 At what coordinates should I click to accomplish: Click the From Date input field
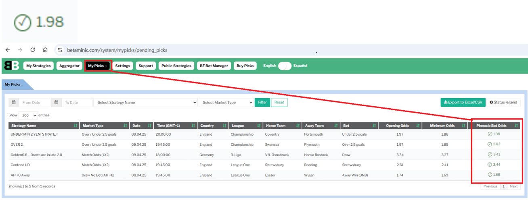(x=34, y=103)
